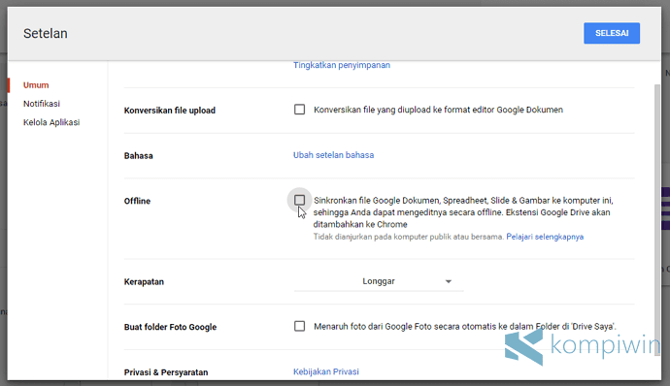Image resolution: width=670 pixels, height=386 pixels.
Task: Open the Notifikasi settings tab
Action: tap(42, 104)
